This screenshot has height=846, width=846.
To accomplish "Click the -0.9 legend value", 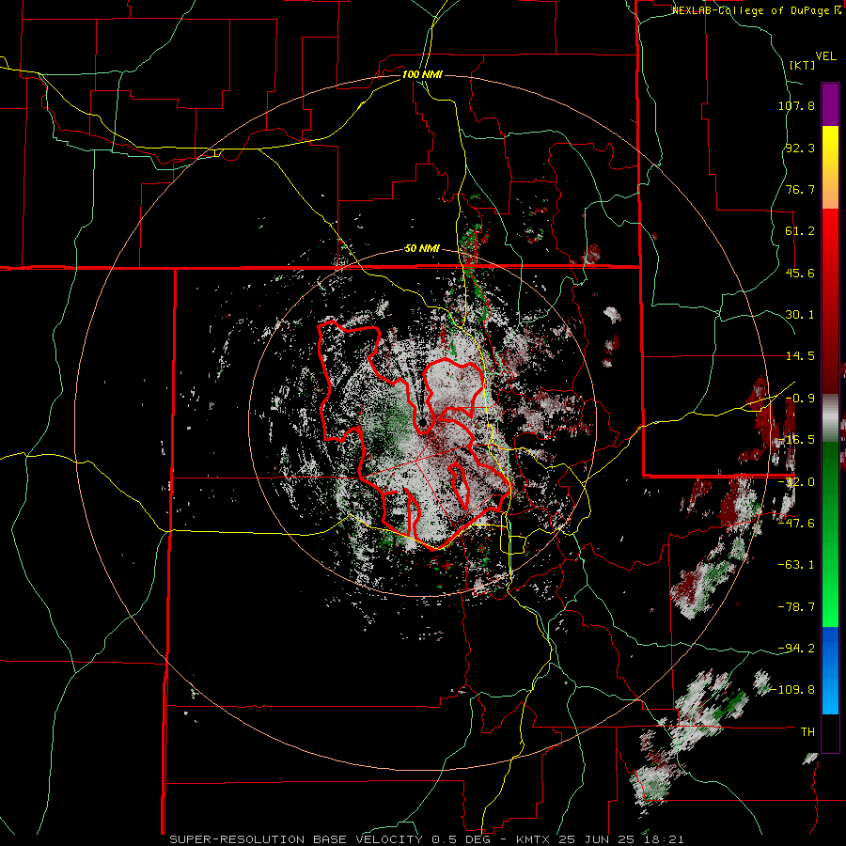I will 800,399.
